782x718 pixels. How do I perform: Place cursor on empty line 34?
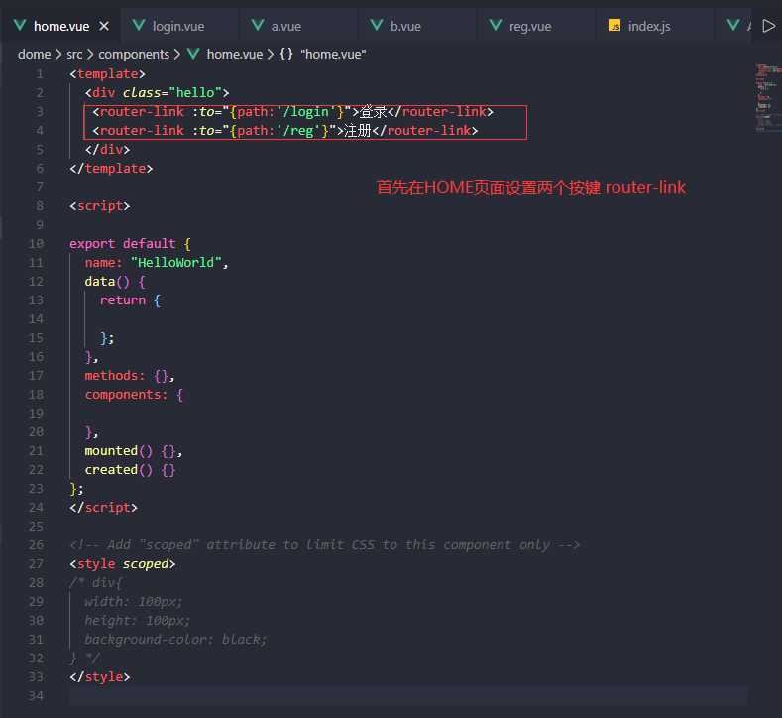408,695
